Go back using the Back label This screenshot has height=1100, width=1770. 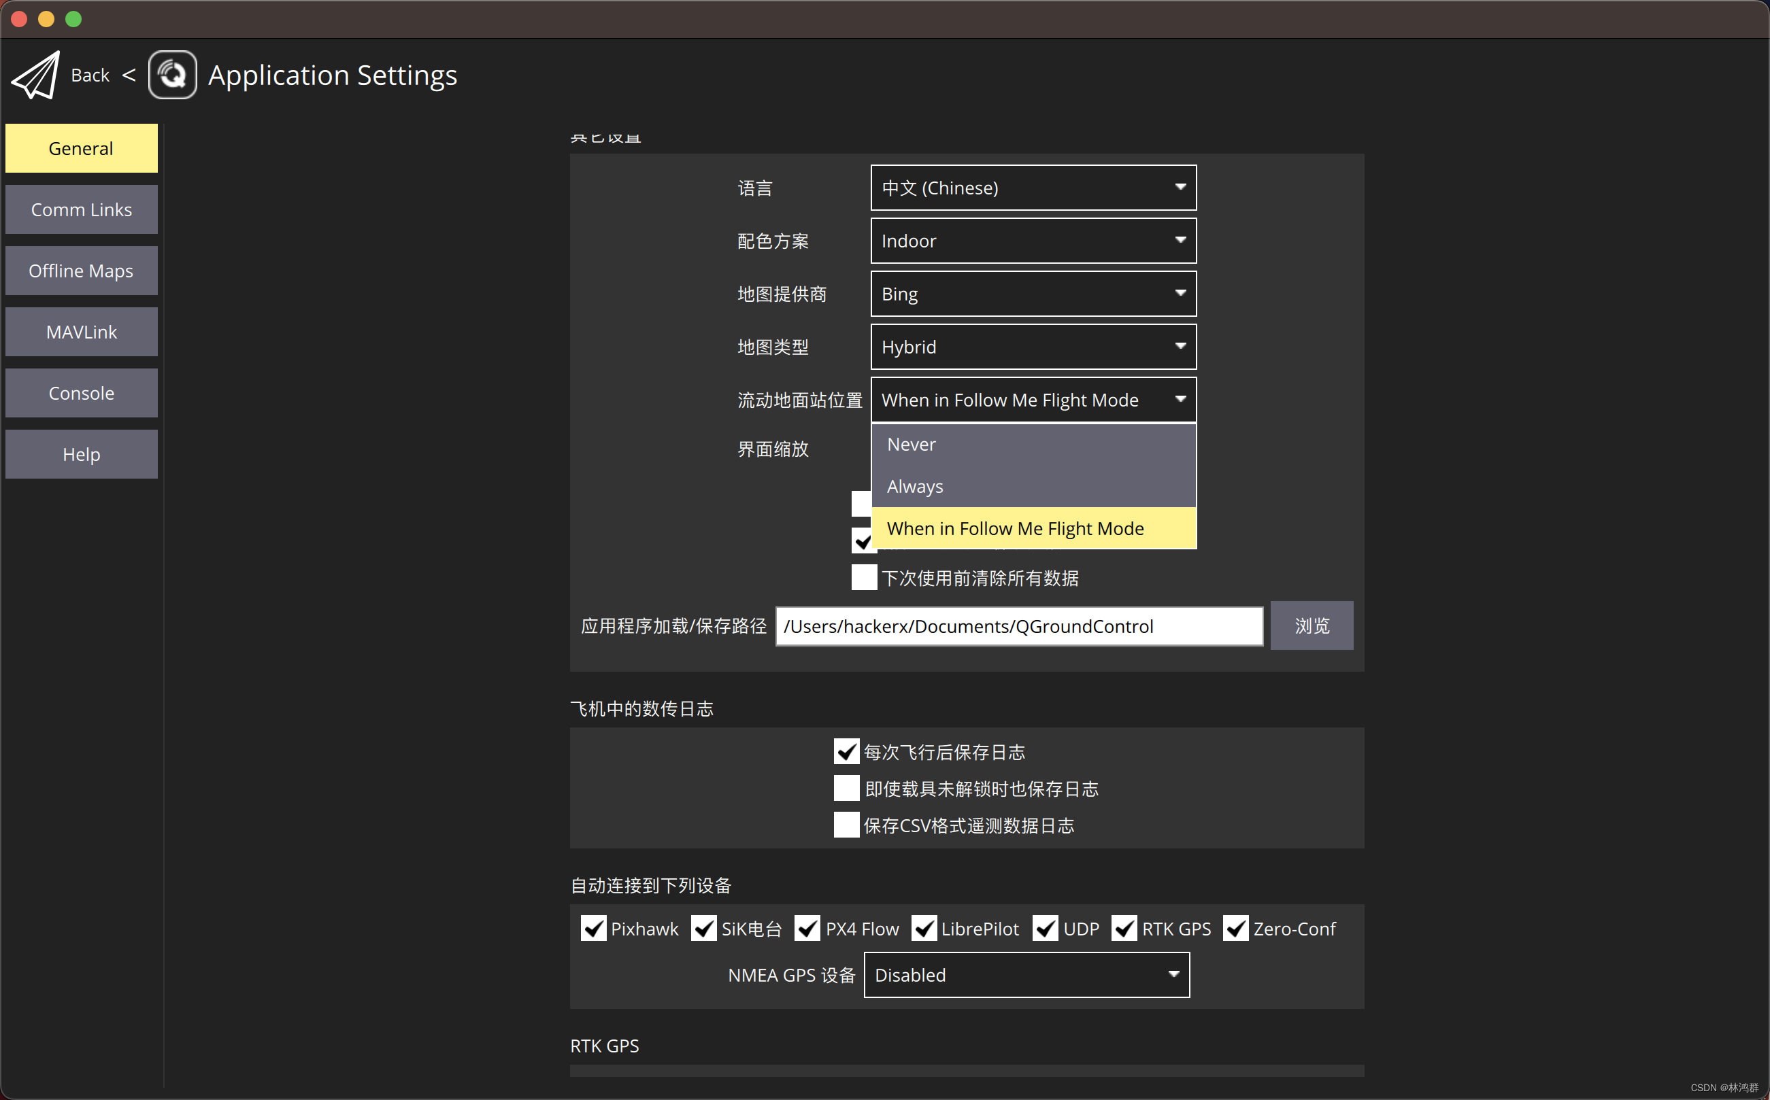click(x=90, y=75)
